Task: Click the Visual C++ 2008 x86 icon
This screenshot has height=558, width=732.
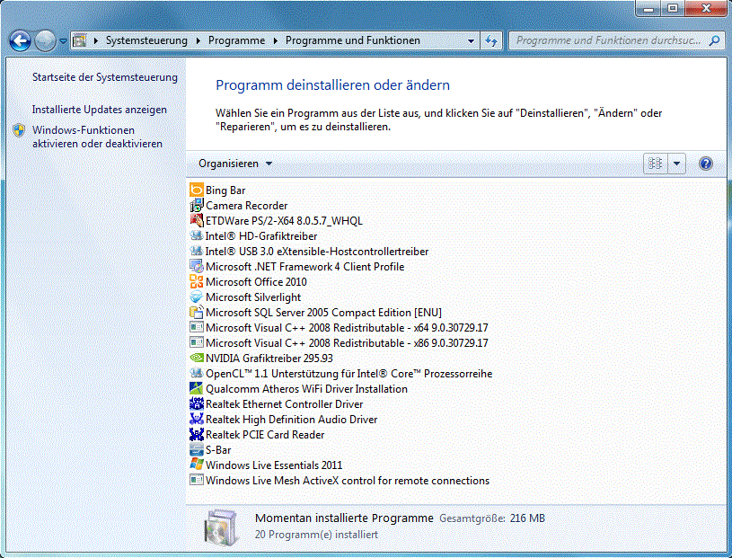Action: pos(197,342)
